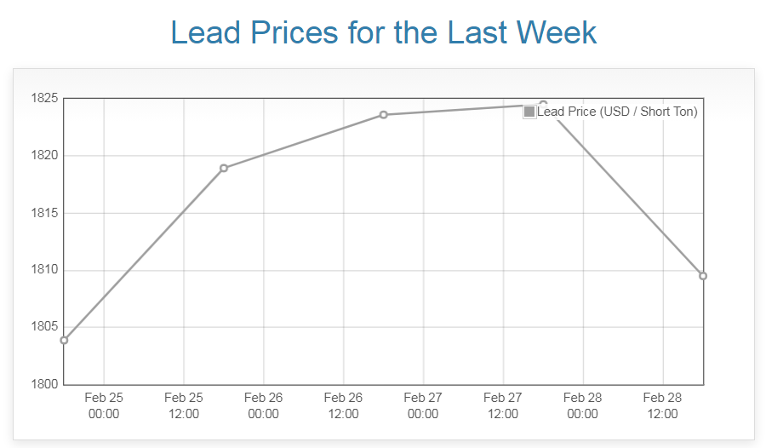Screen dimensions: 766x448
Task: Select the last data point near 1809.5
Action: 703,276
